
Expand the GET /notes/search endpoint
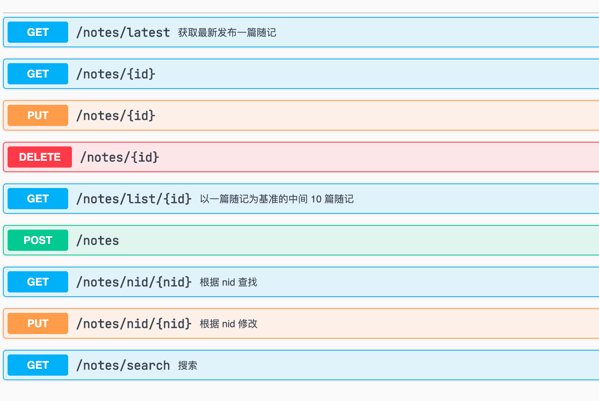[x=341, y=365]
